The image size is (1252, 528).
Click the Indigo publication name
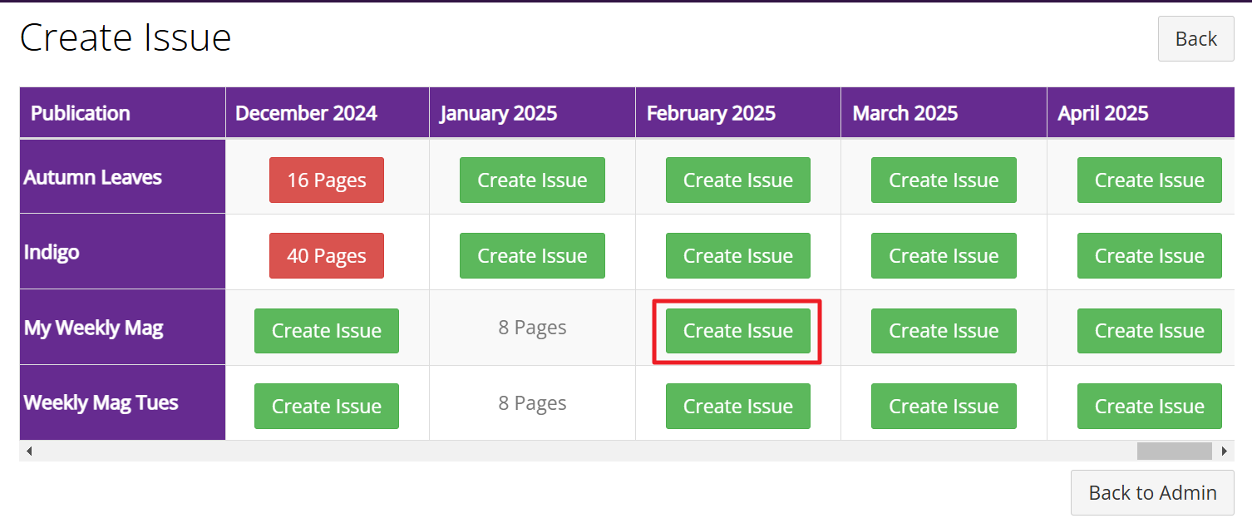(x=52, y=252)
